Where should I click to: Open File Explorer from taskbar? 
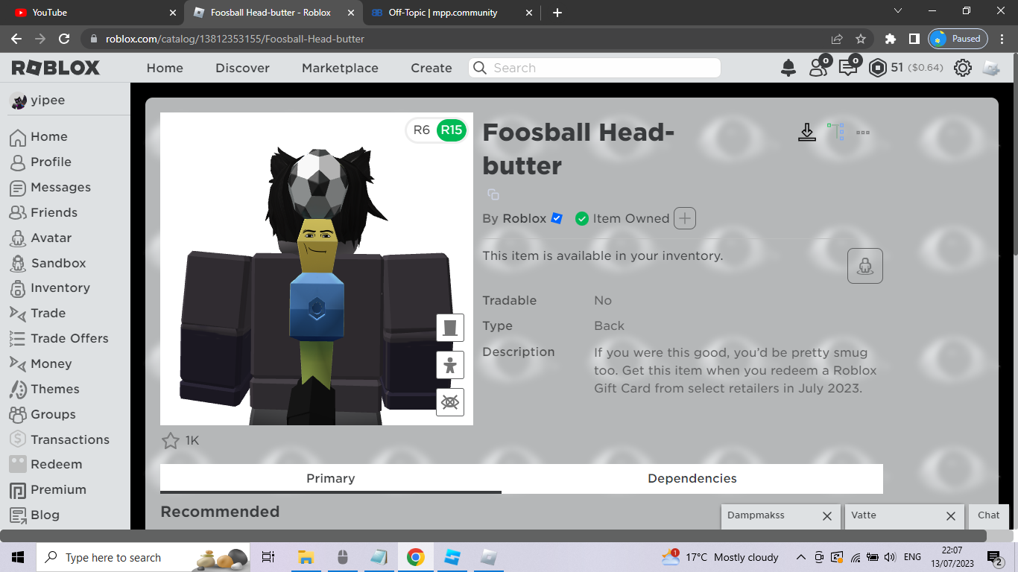point(306,557)
